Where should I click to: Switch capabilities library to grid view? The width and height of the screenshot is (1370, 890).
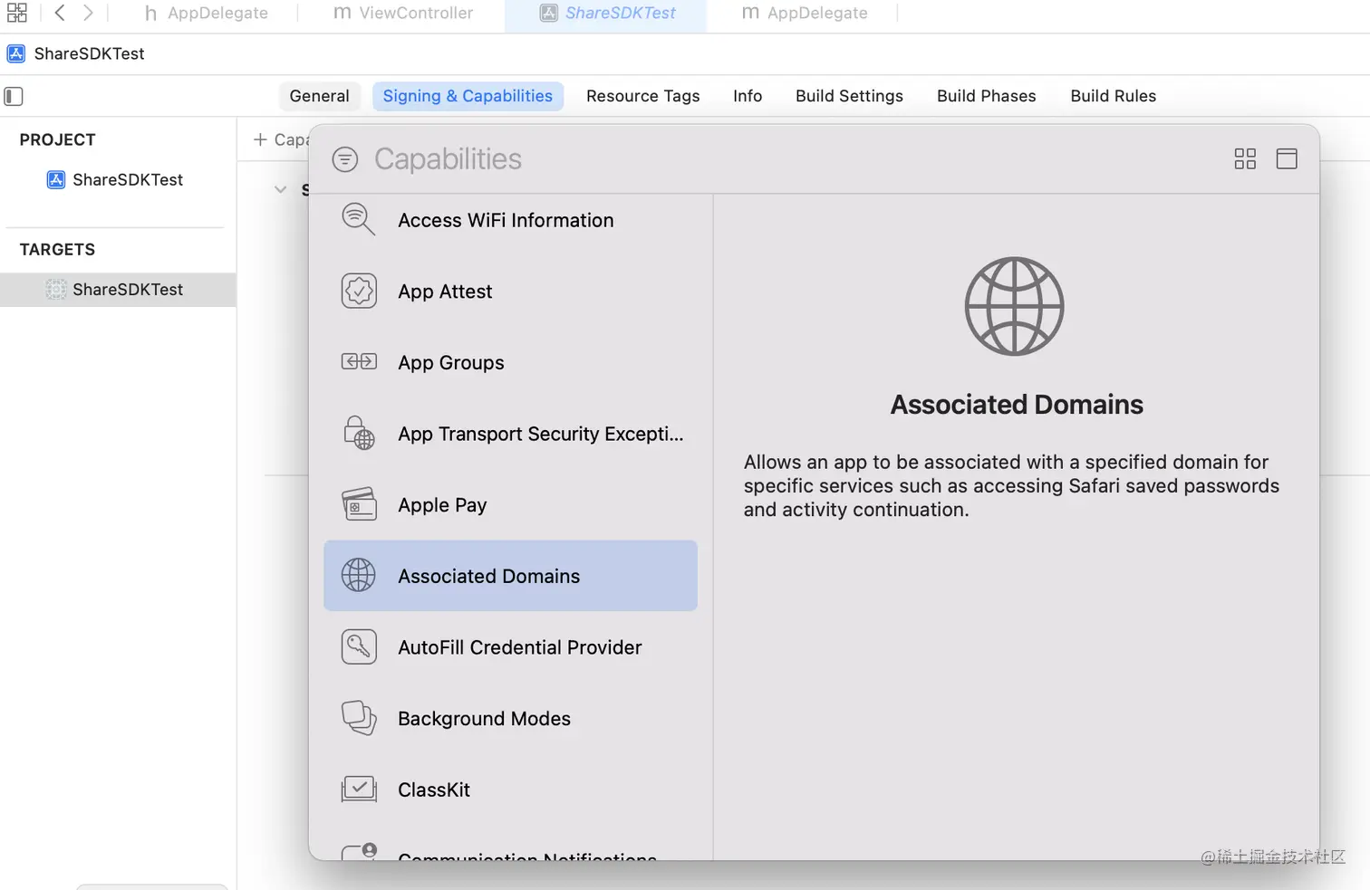(1245, 159)
